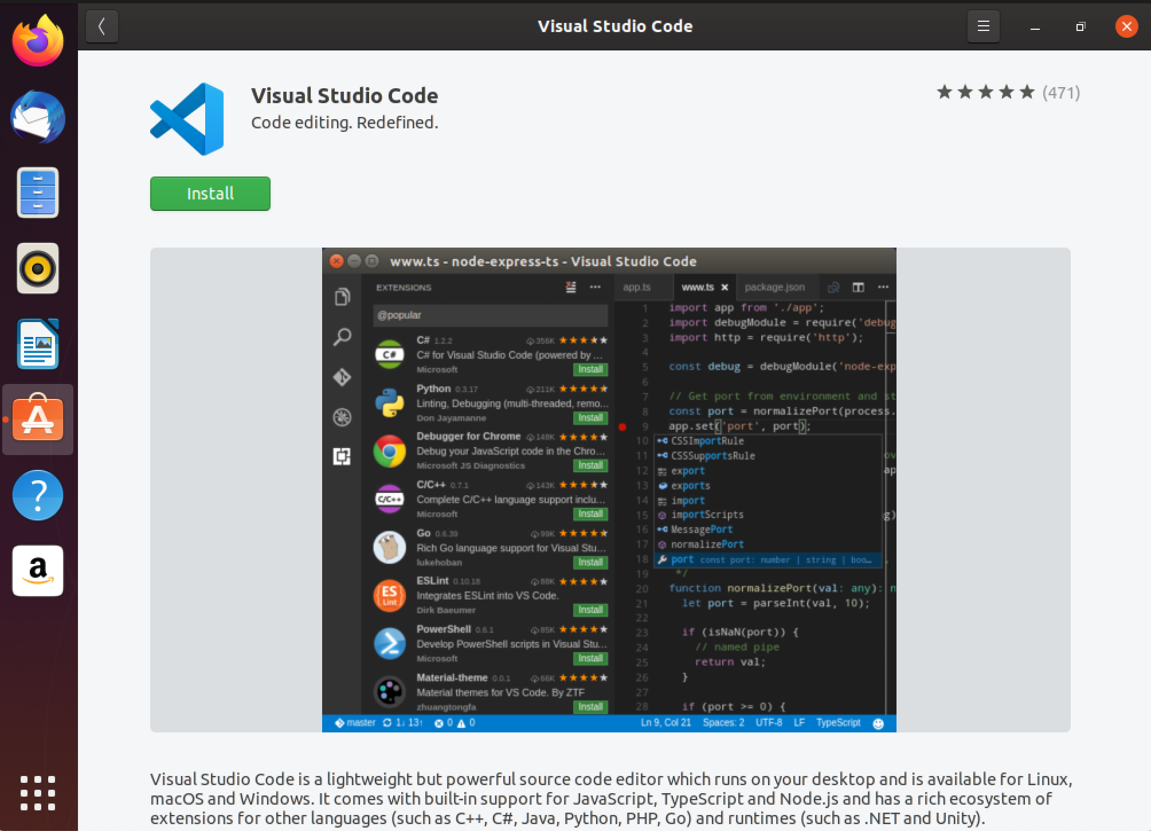Open Firefox from the dock

37,38
